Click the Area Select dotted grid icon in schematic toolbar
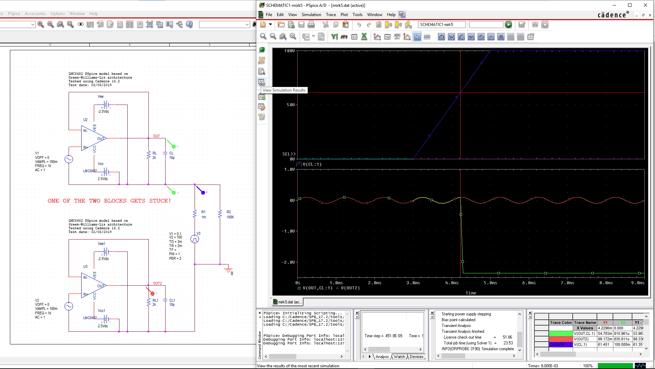This screenshot has width=655, height=369. [x=149, y=24]
